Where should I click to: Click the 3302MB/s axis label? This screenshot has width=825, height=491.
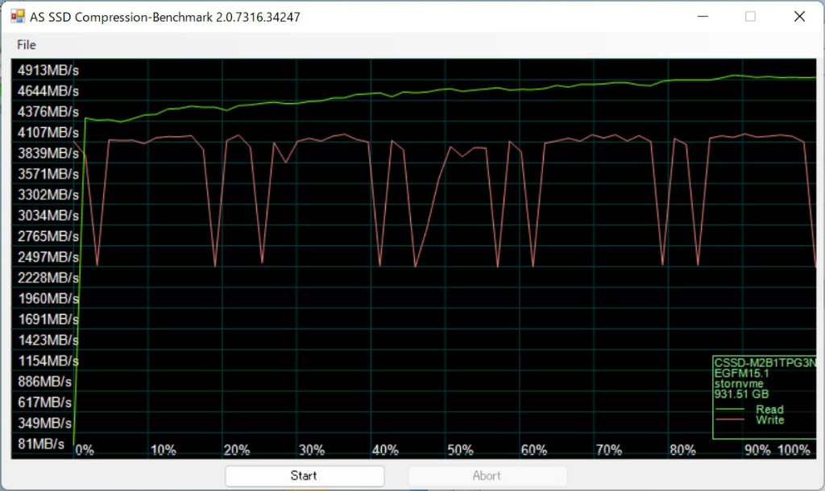(48, 195)
